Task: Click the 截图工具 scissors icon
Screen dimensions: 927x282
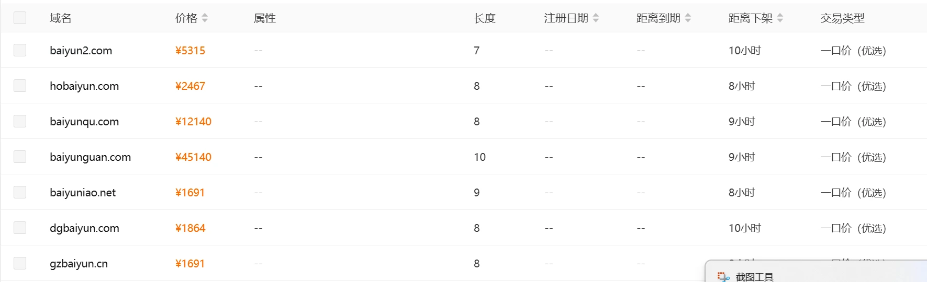Action: tap(723, 277)
